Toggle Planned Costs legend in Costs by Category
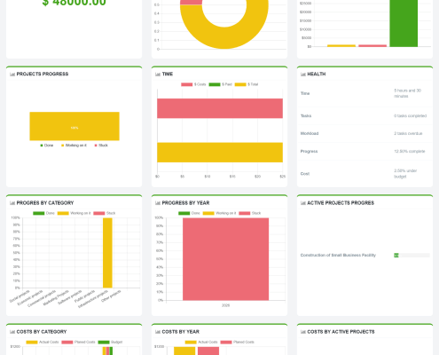The image size is (439, 355). tap(78, 342)
